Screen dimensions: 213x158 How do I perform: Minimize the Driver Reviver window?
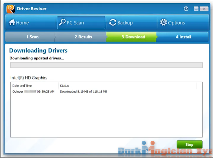(x=196, y=9)
